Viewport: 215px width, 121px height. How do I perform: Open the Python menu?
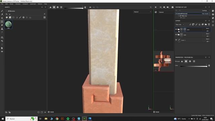(40, 4)
